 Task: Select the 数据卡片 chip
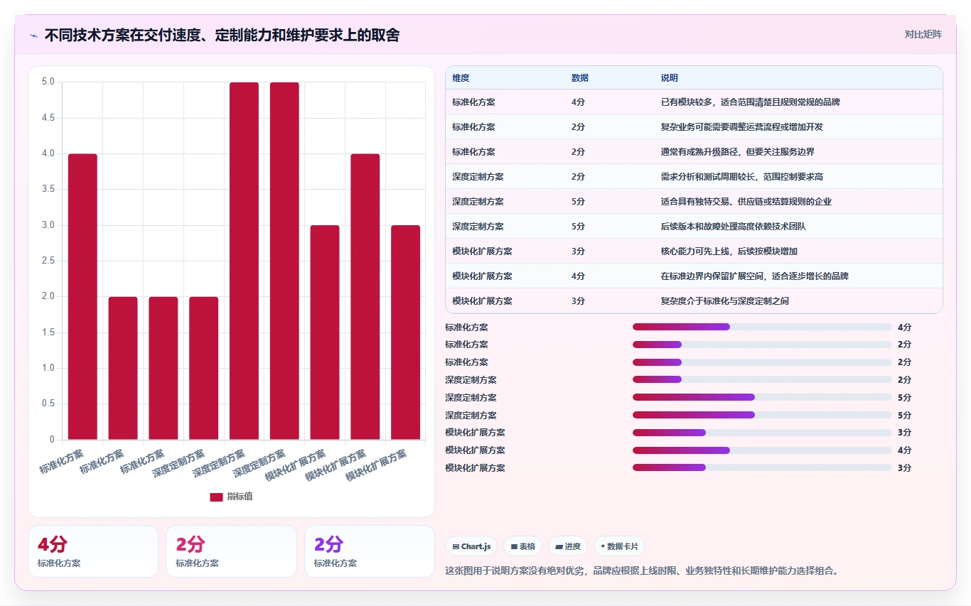click(x=619, y=546)
